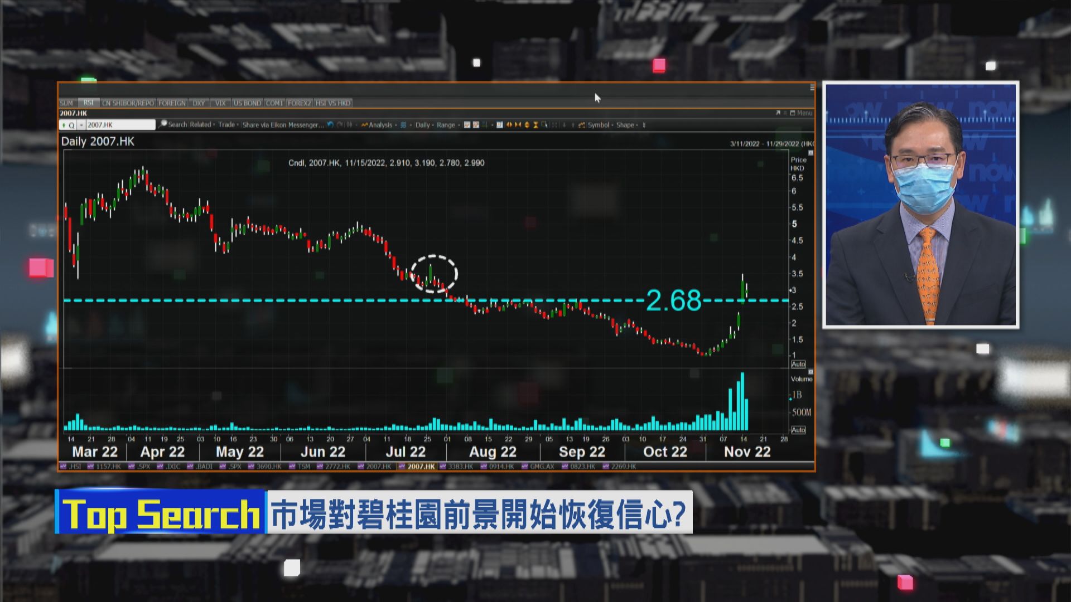This screenshot has width=1071, height=602.
Task: Click the hourglass zoom interval icon
Action: coord(535,125)
